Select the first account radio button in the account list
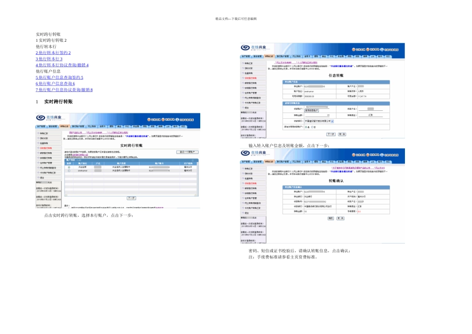 tap(69, 167)
